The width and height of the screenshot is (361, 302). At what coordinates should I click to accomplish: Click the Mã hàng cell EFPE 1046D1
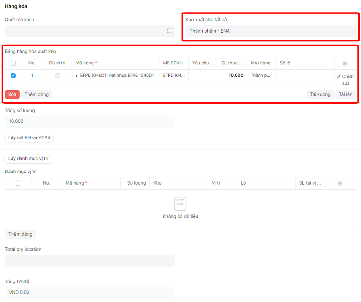click(117, 76)
